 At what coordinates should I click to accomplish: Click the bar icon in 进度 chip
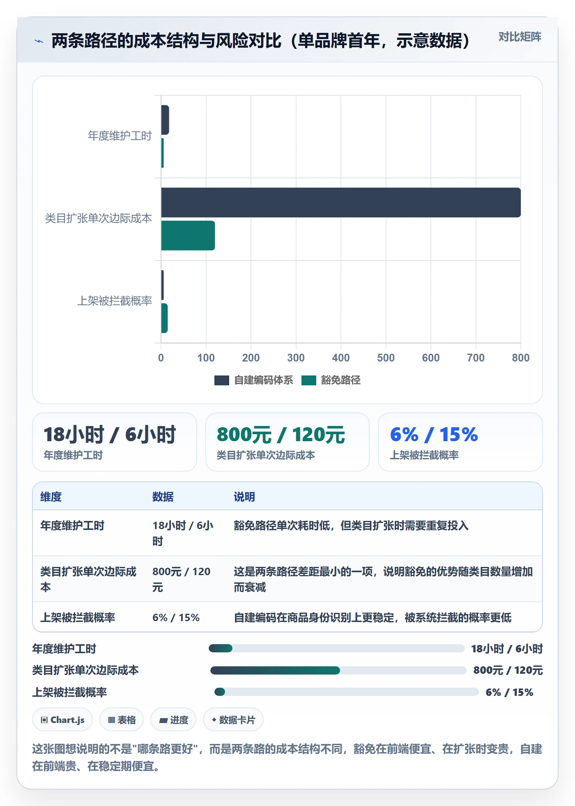[x=163, y=721]
